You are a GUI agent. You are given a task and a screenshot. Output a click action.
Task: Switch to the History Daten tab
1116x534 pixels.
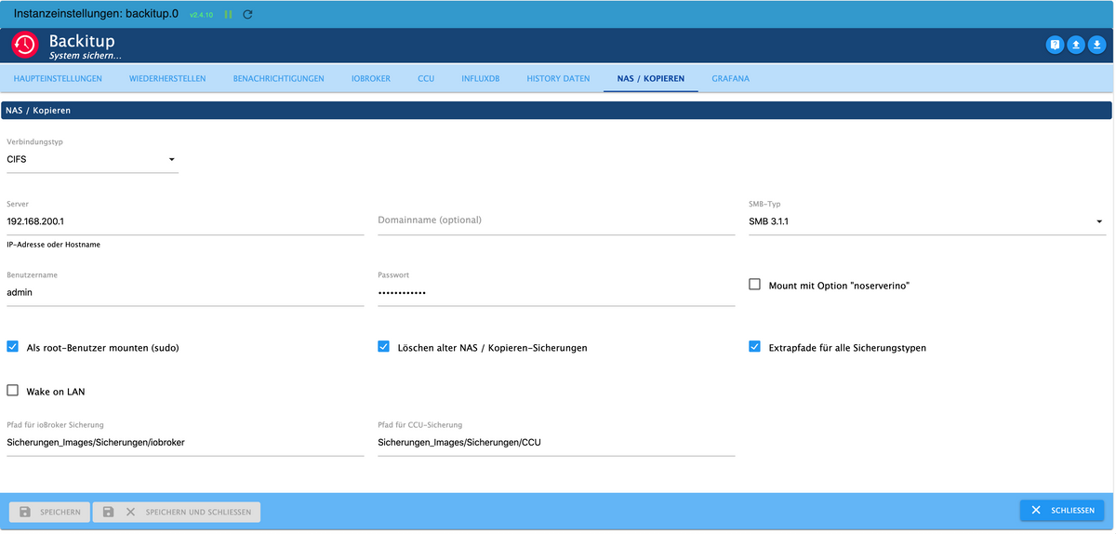558,78
